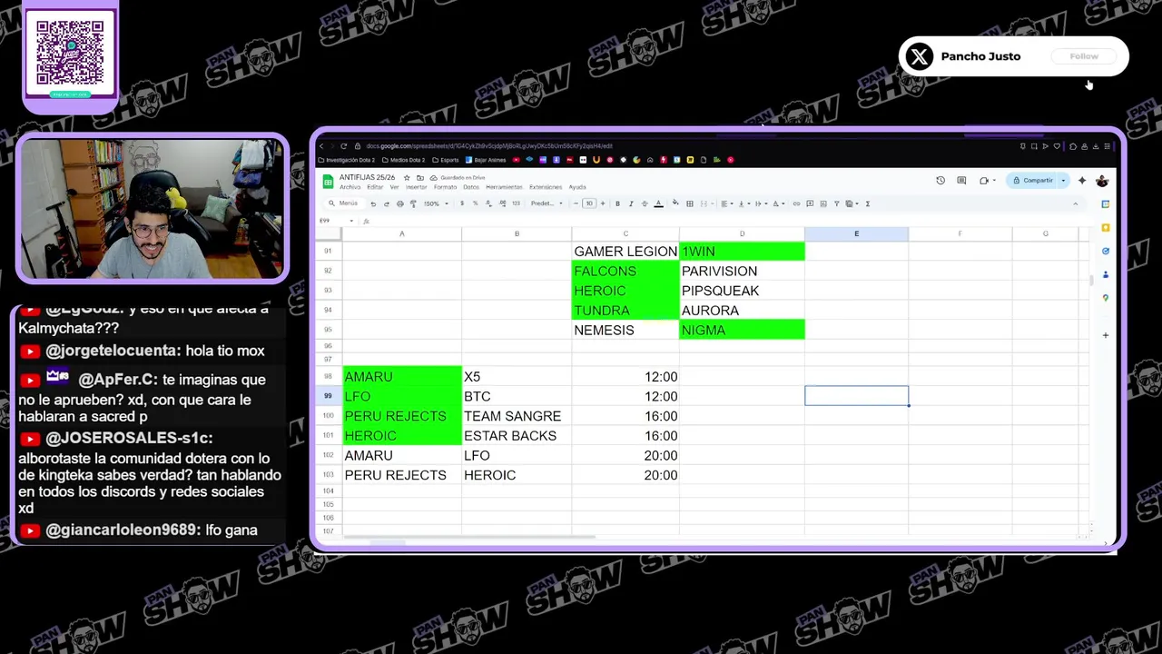The height and width of the screenshot is (654, 1162).
Task: Insert comment icon in toolbar
Action: point(810,203)
